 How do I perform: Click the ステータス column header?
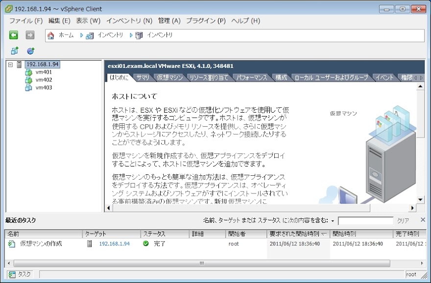(165, 234)
